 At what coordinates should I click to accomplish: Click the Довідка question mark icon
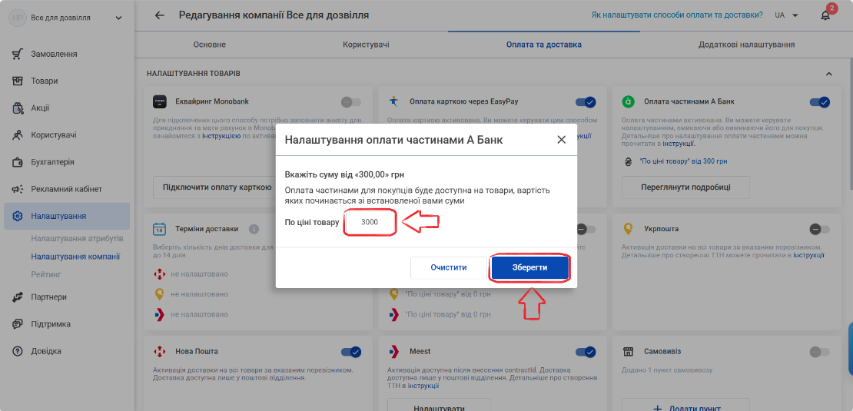pos(18,351)
